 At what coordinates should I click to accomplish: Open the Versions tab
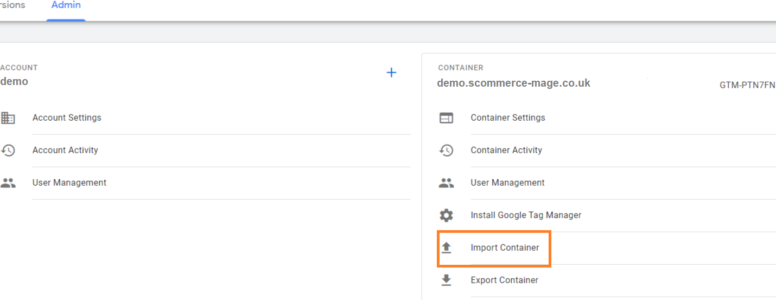point(12,5)
